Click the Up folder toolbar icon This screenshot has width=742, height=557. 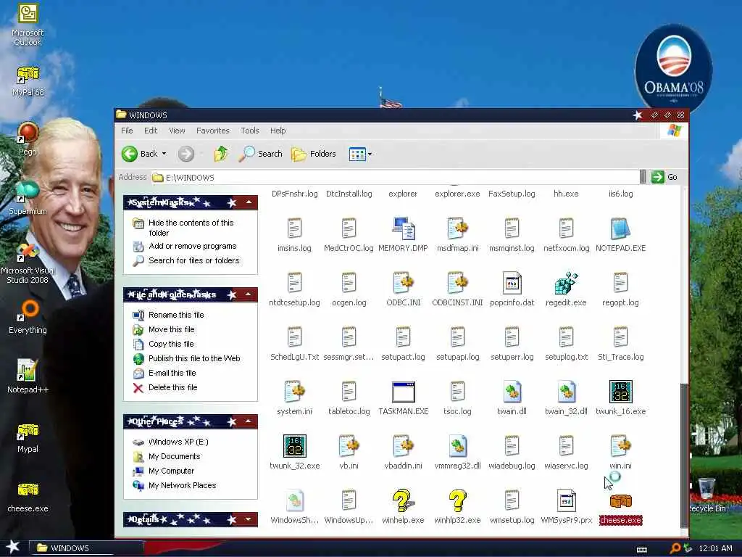pos(220,154)
